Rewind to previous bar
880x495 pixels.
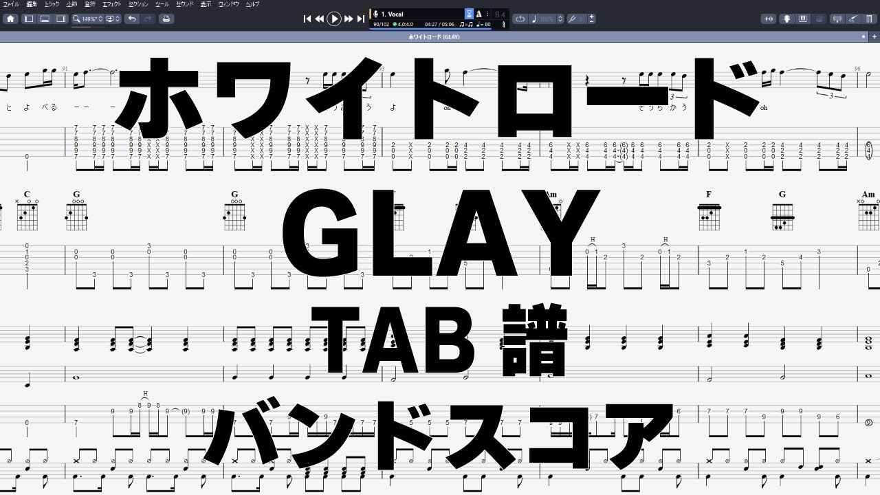click(x=320, y=19)
